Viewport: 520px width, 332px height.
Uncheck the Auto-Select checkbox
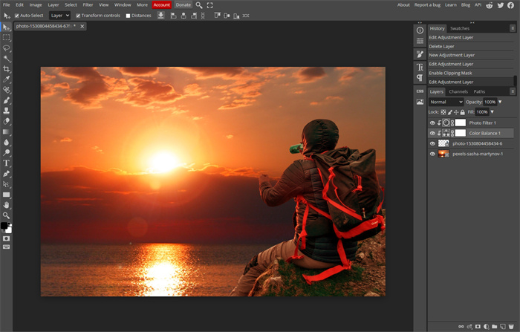tap(17, 15)
